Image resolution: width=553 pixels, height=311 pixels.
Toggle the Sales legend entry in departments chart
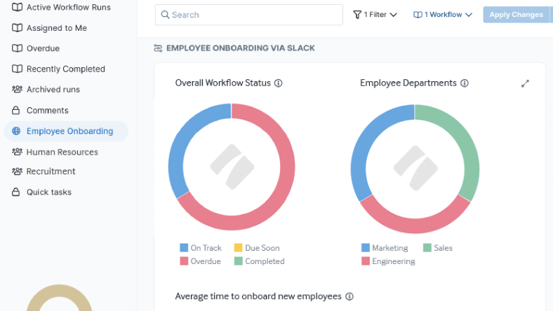pyautogui.click(x=437, y=248)
